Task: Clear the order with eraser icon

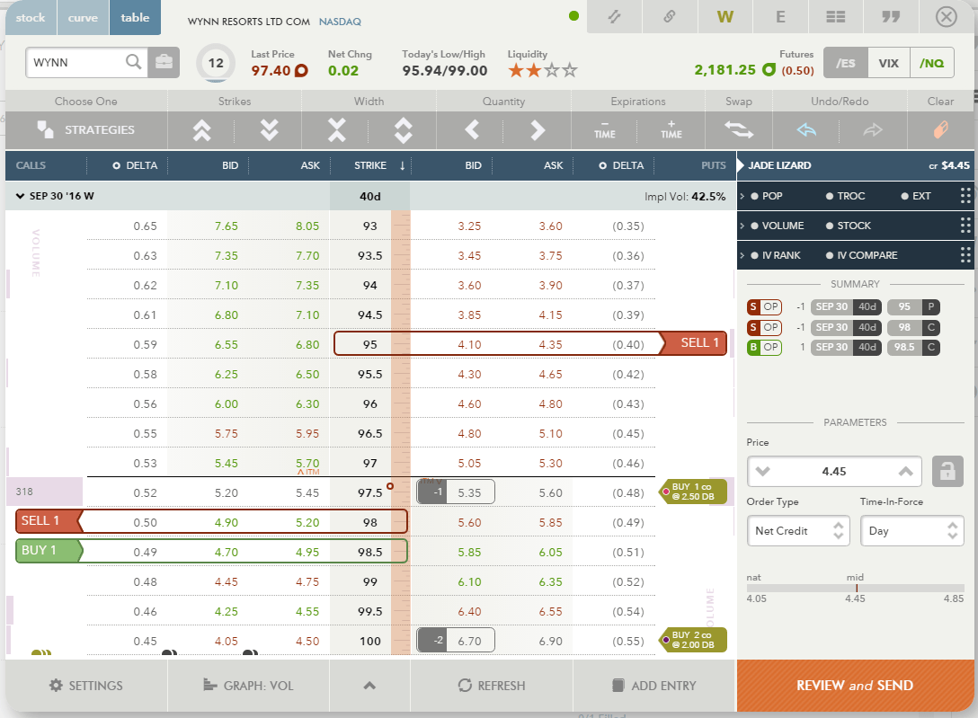Action: 940,129
